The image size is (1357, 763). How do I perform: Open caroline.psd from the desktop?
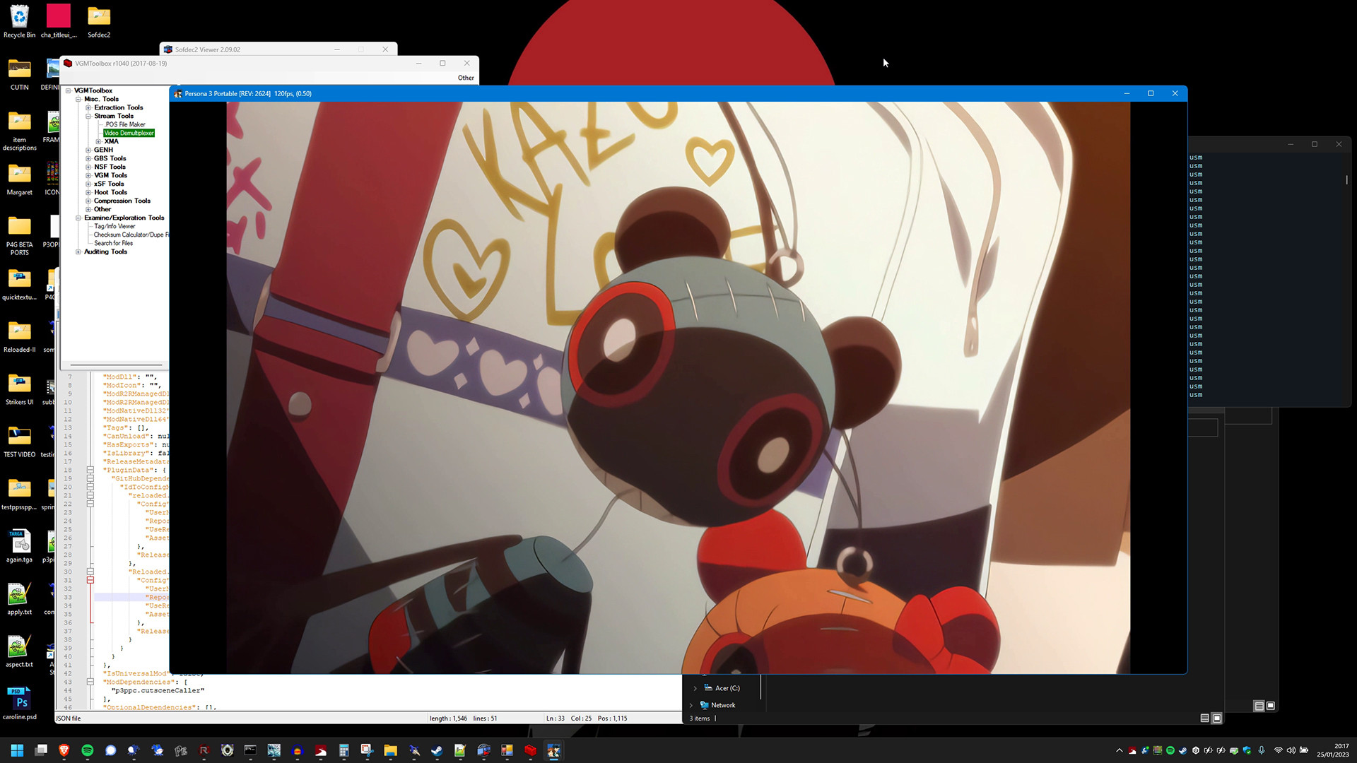click(x=19, y=699)
